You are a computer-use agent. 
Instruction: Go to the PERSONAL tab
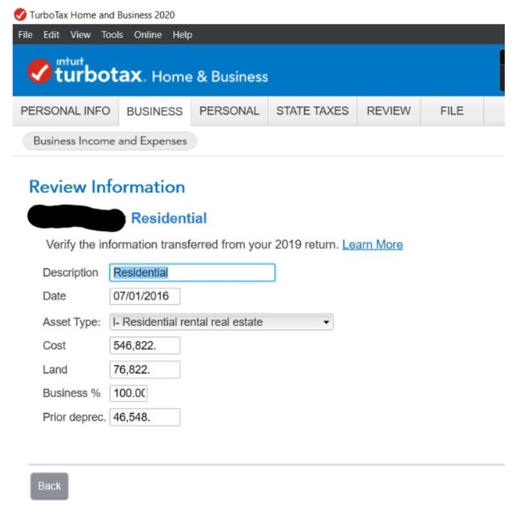[x=229, y=111]
